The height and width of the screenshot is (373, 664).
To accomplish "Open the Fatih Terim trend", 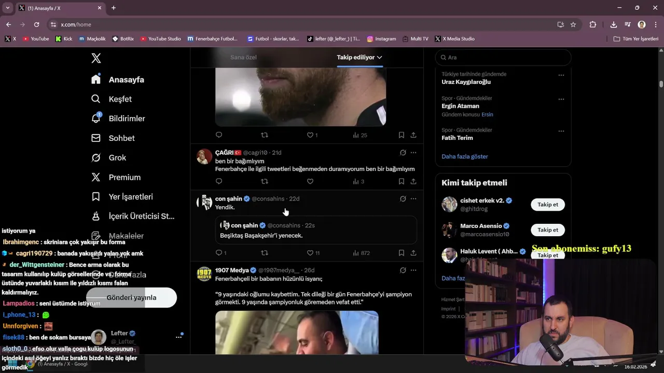I will tap(457, 138).
